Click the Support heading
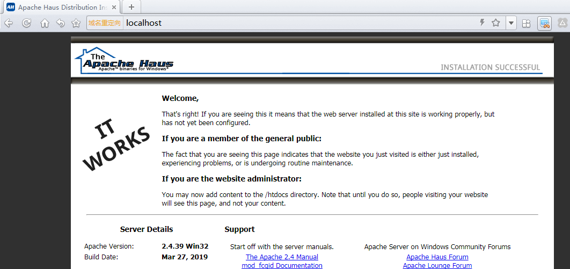 239,229
